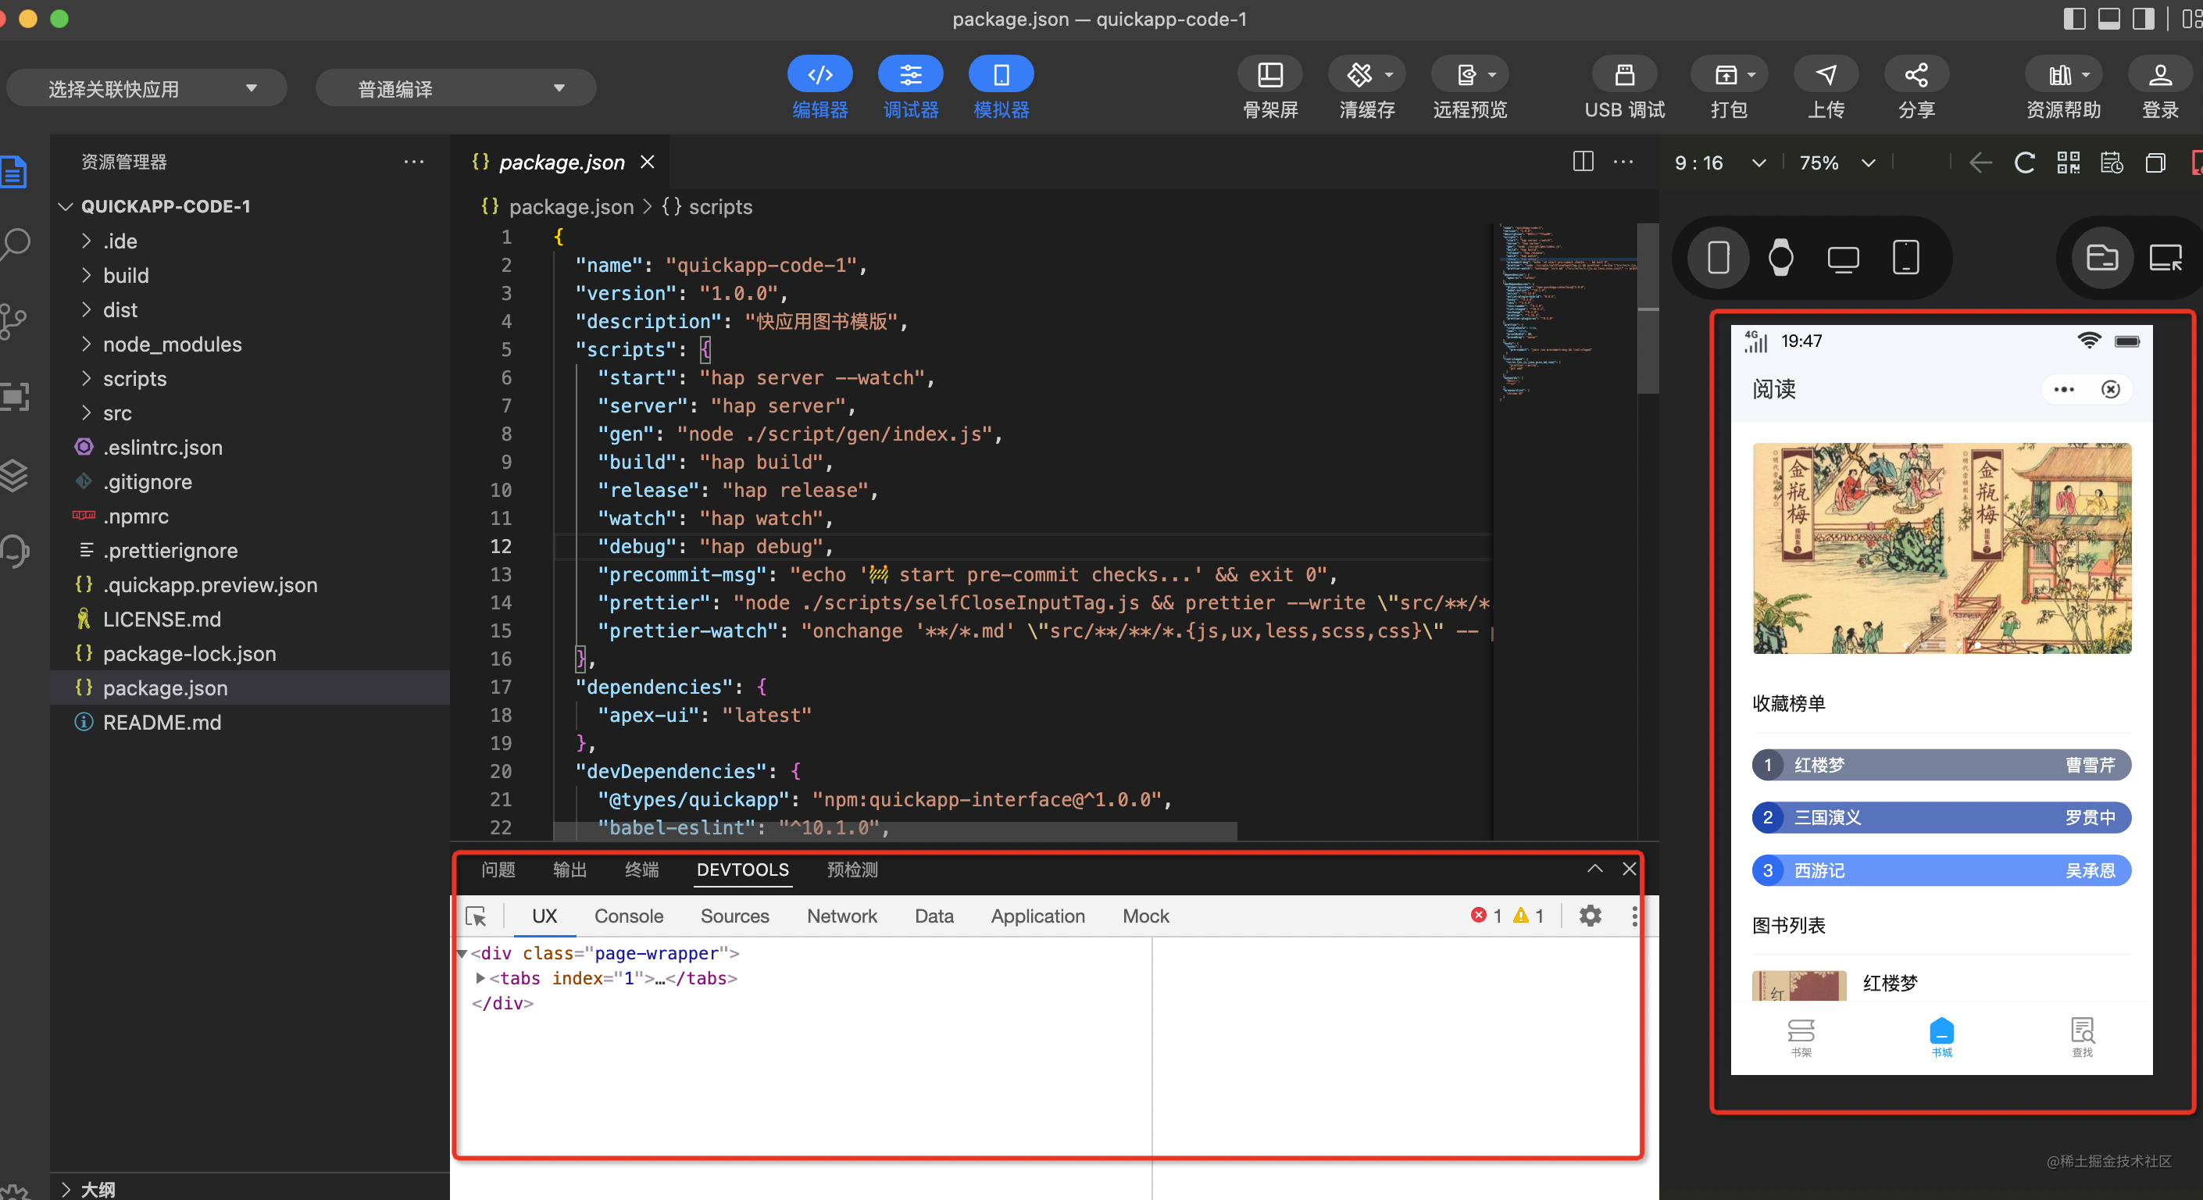Switch to the Console tab

(x=629, y=916)
